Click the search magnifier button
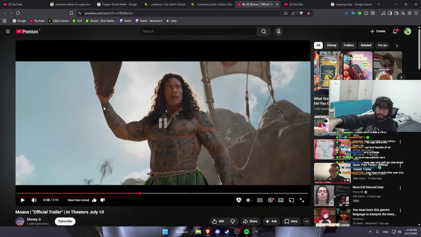This screenshot has height=237, width=421. 264,31
